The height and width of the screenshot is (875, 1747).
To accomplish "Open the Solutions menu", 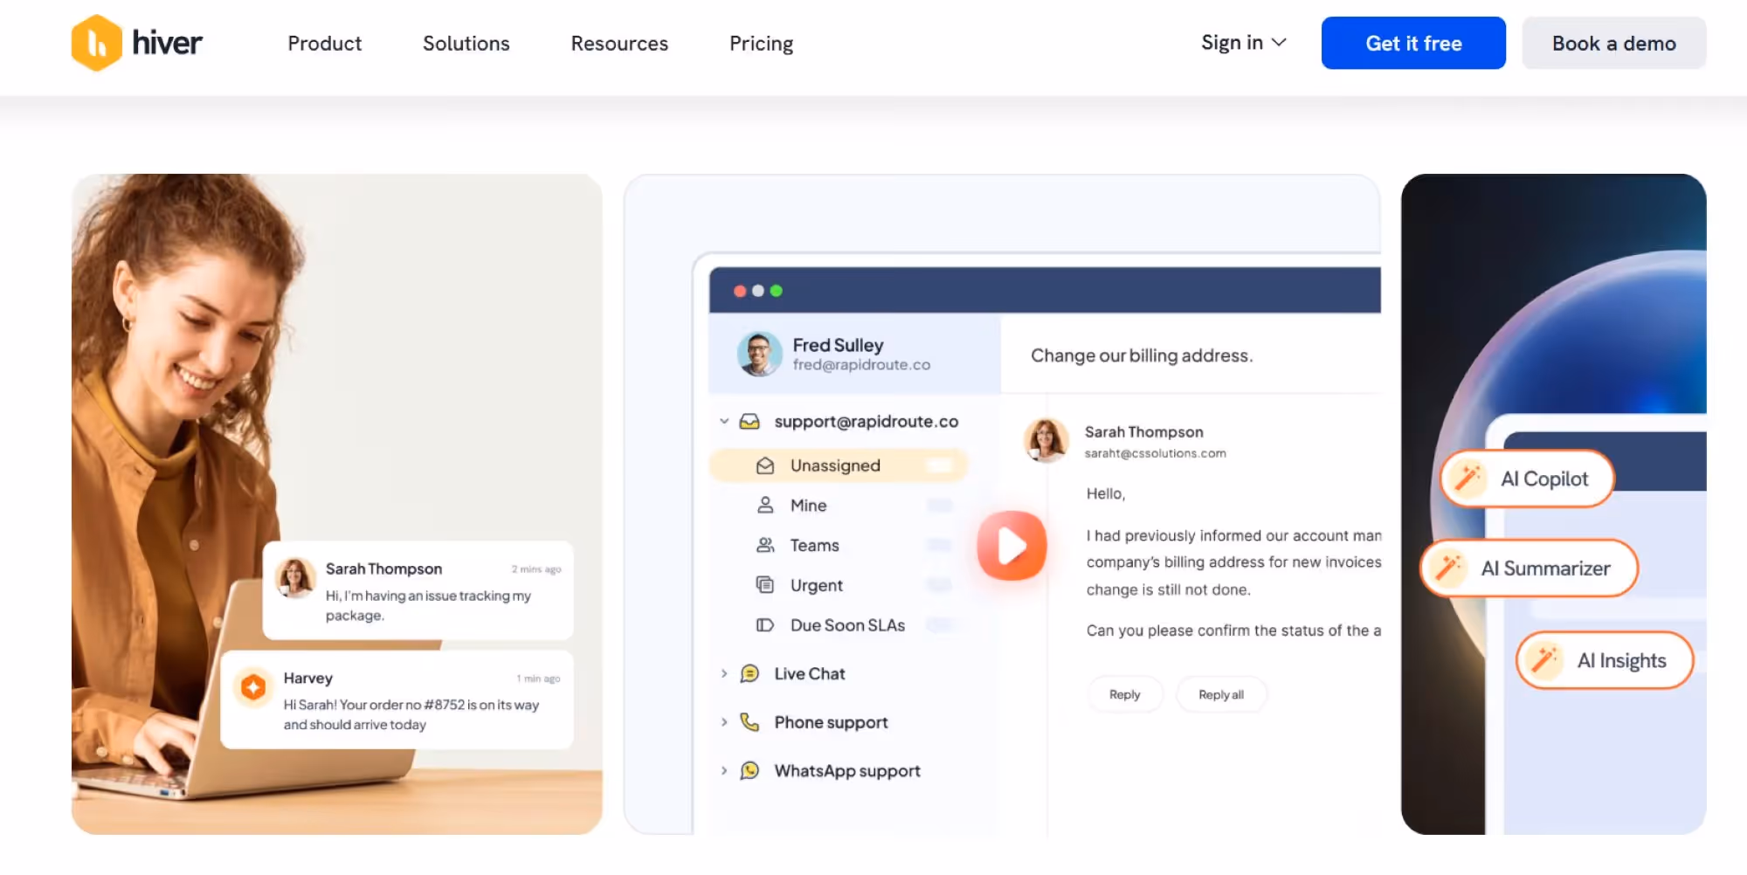I will pos(466,44).
